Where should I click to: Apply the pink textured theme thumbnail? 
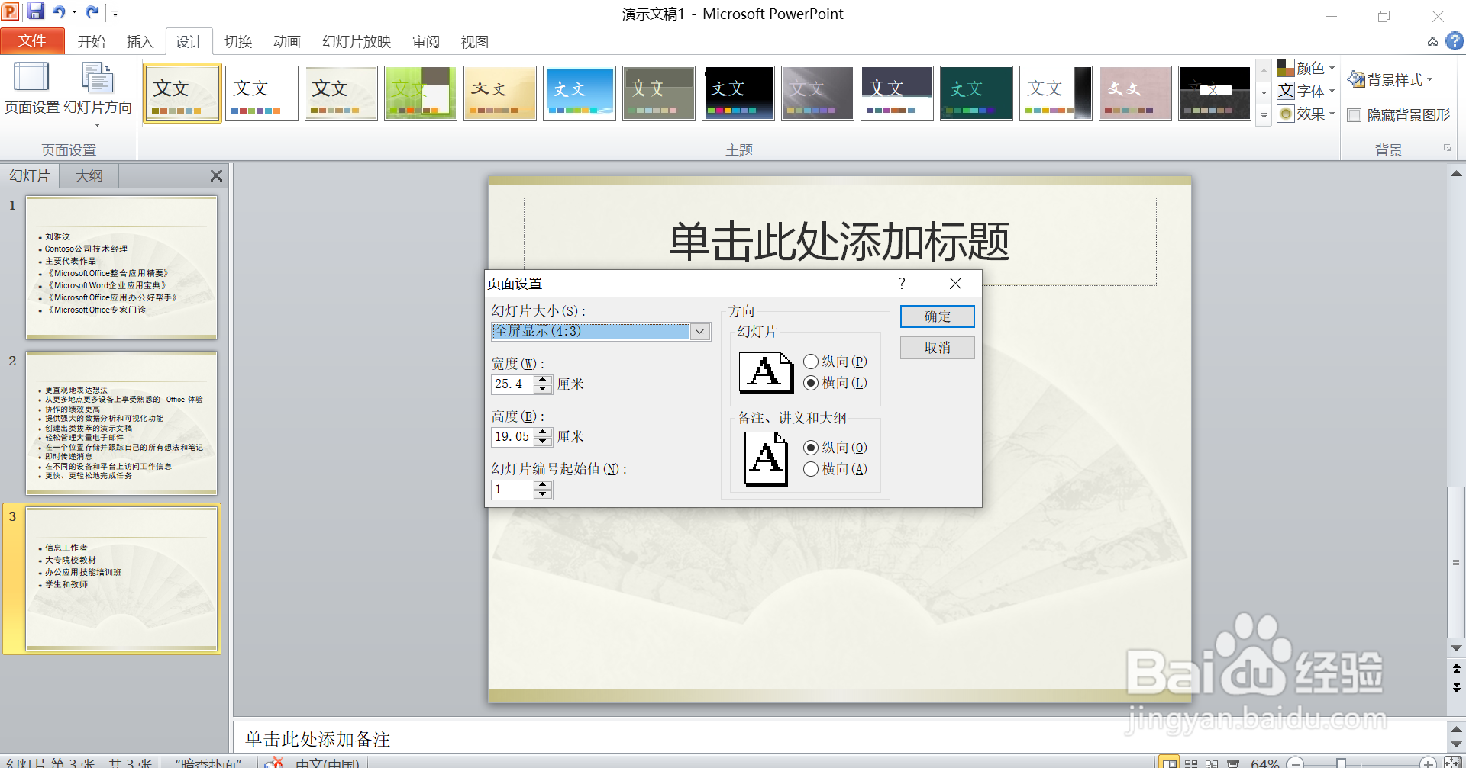(1135, 93)
